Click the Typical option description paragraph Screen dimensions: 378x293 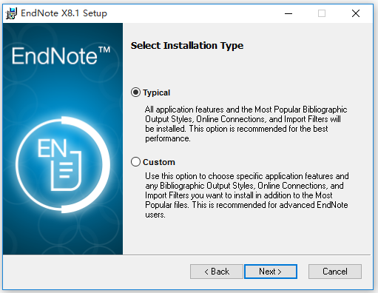coord(246,124)
